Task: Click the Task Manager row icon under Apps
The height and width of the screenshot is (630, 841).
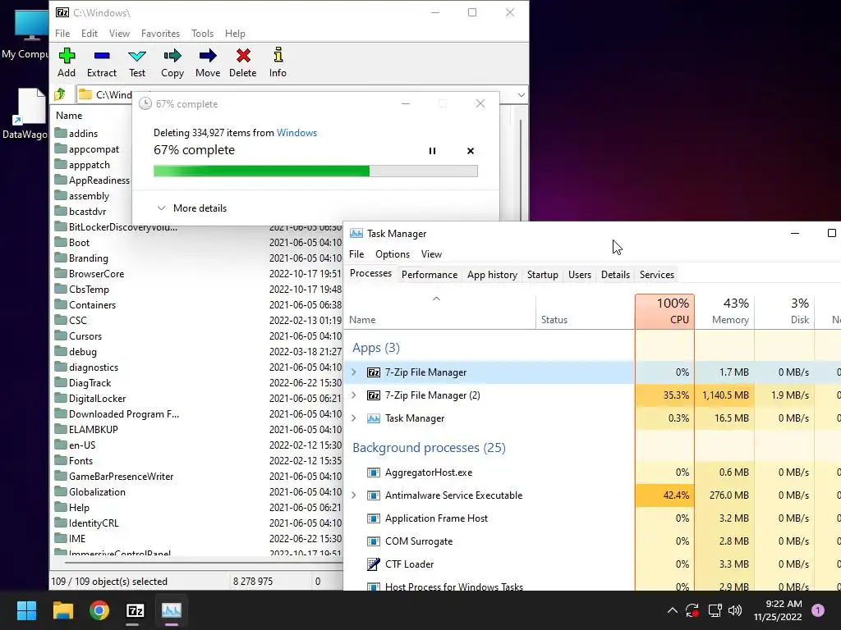Action: tap(374, 418)
